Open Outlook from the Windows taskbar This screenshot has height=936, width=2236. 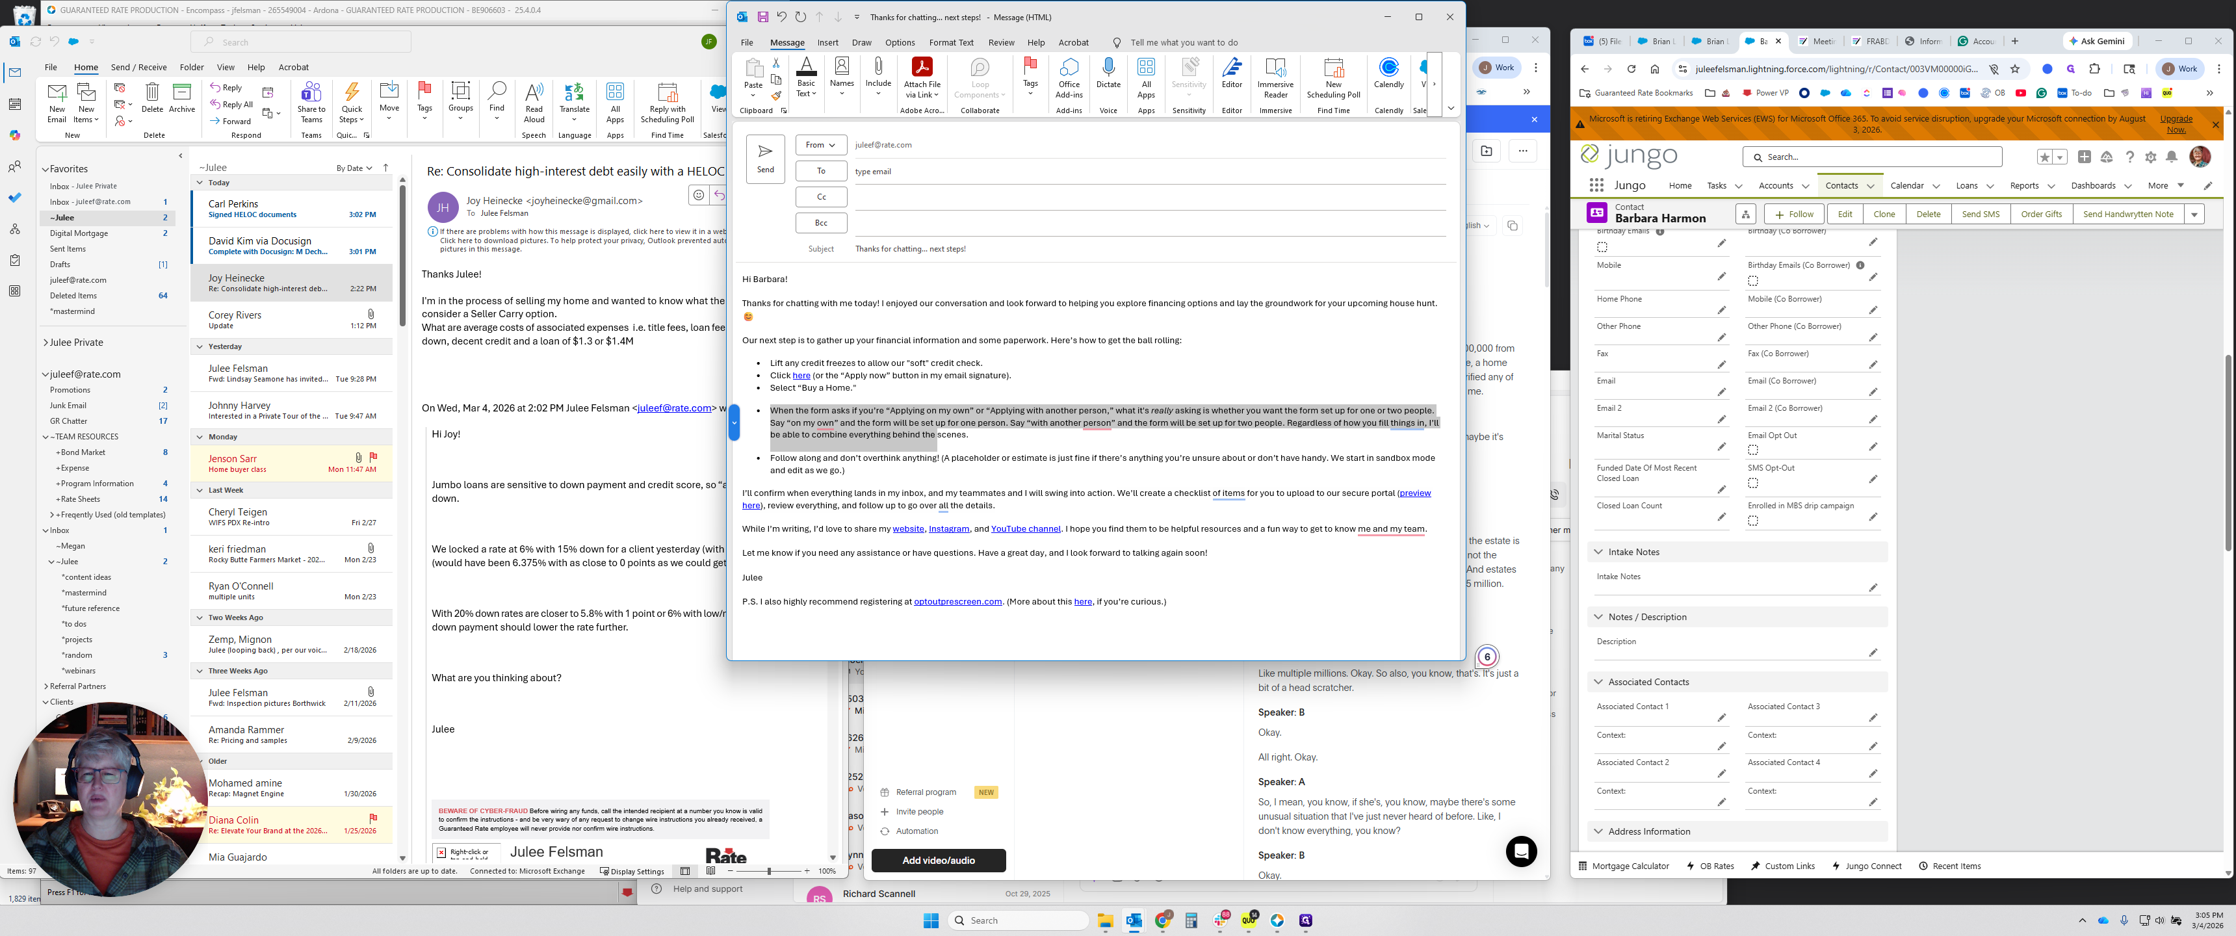click(x=1134, y=920)
